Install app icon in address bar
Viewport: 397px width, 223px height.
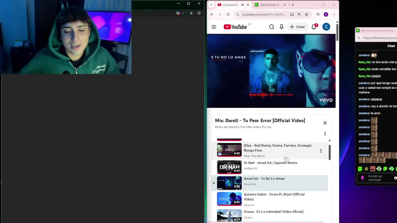(292, 14)
